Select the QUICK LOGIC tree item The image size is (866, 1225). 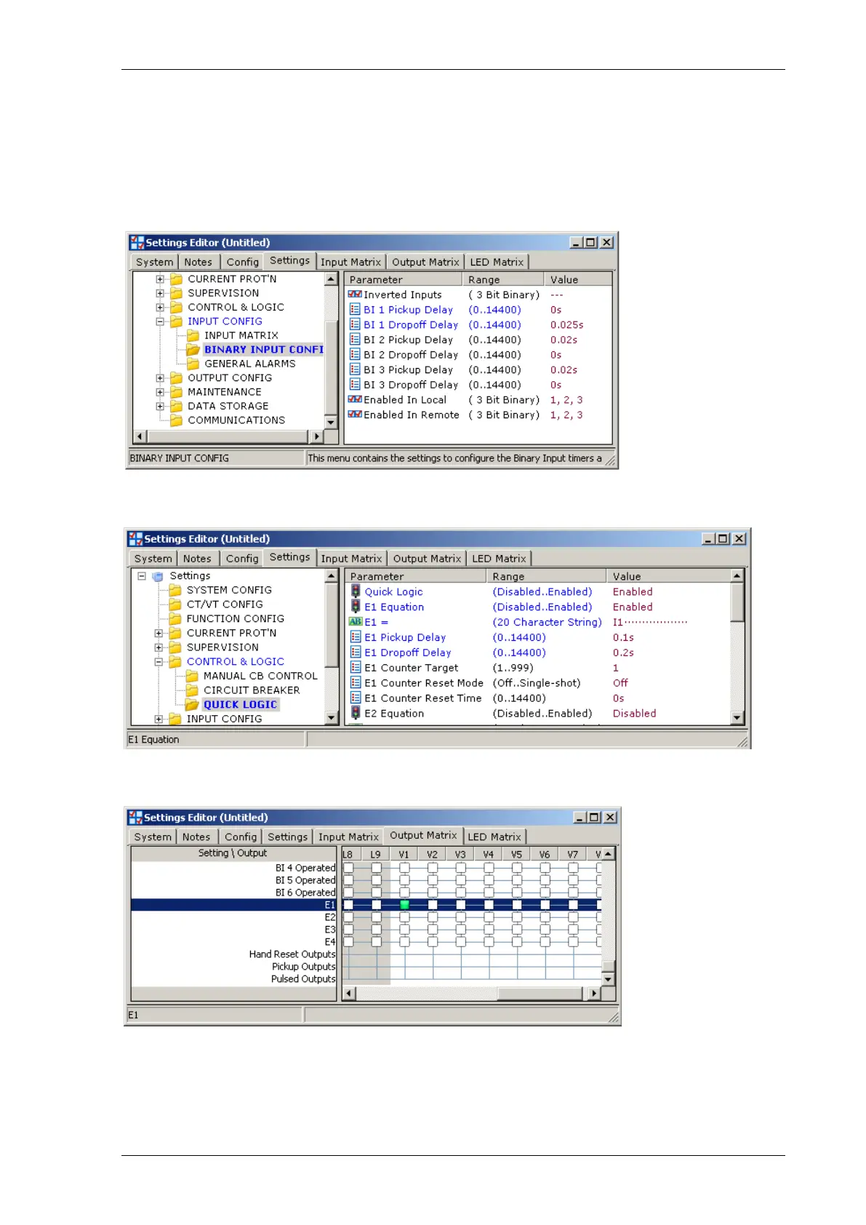pos(240,704)
